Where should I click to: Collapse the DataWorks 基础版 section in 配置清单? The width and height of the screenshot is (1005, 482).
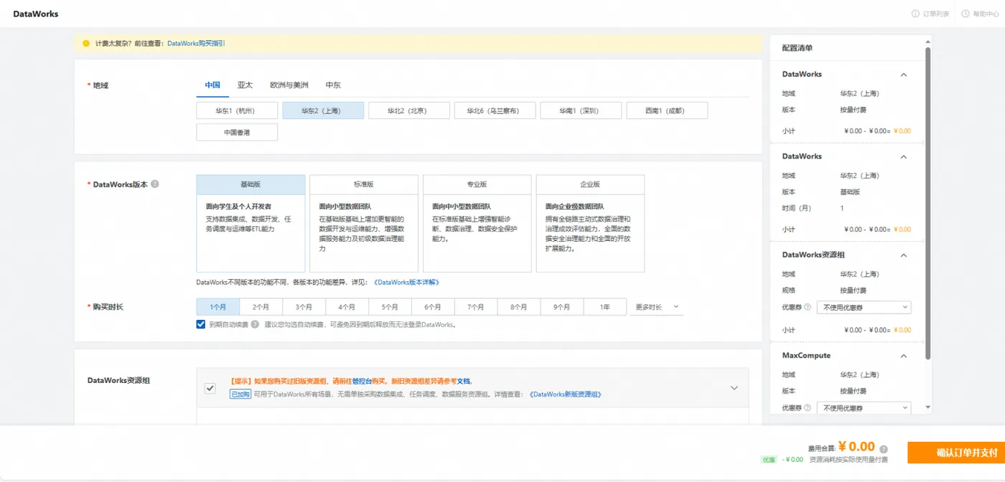point(904,156)
